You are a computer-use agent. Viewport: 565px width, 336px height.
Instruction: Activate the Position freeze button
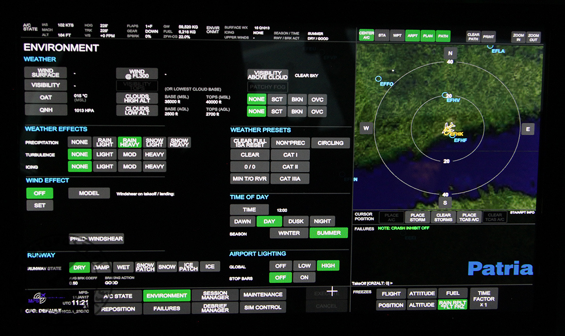click(391, 305)
